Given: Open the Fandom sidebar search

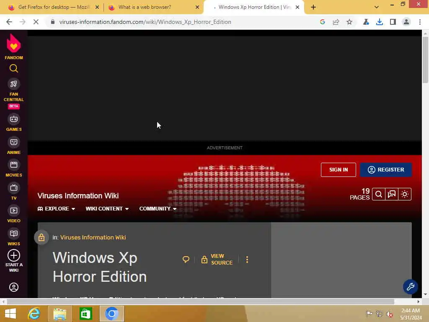Looking at the screenshot, I should (14, 68).
